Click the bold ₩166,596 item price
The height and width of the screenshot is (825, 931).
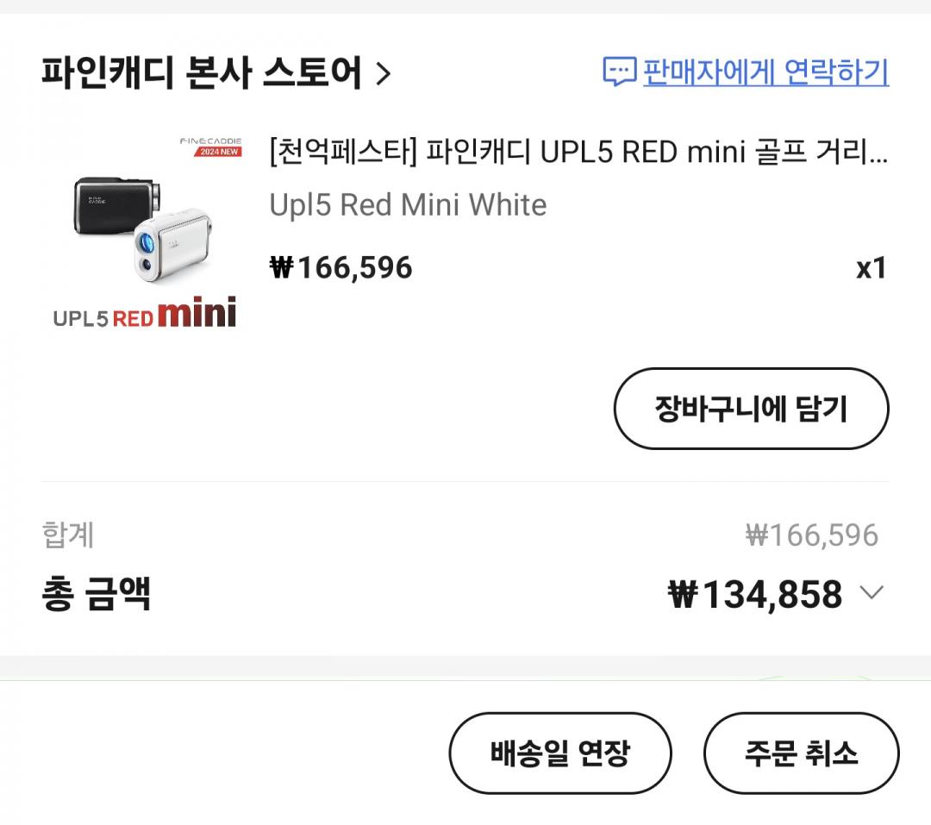(341, 268)
